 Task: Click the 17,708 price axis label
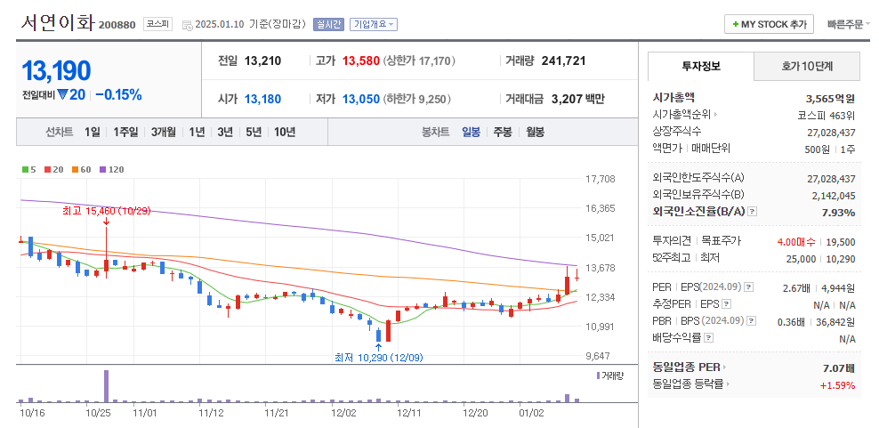click(601, 179)
